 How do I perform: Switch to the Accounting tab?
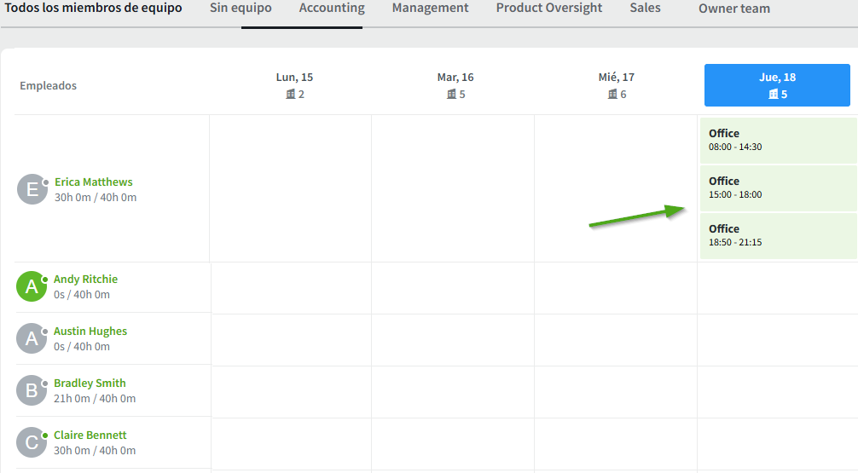pos(332,9)
